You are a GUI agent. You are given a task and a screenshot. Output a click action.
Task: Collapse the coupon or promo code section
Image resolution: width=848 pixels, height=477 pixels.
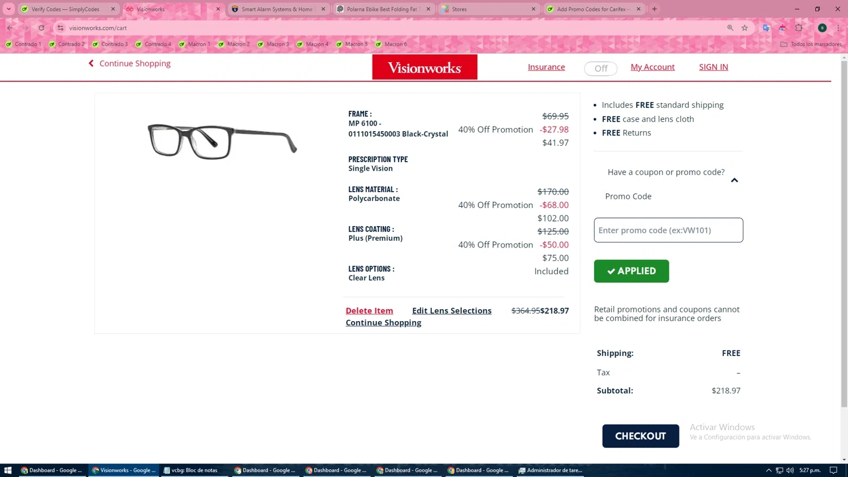pos(734,180)
